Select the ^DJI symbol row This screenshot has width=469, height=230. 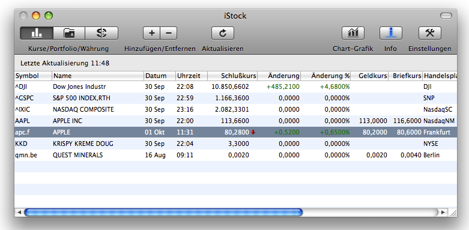point(235,86)
